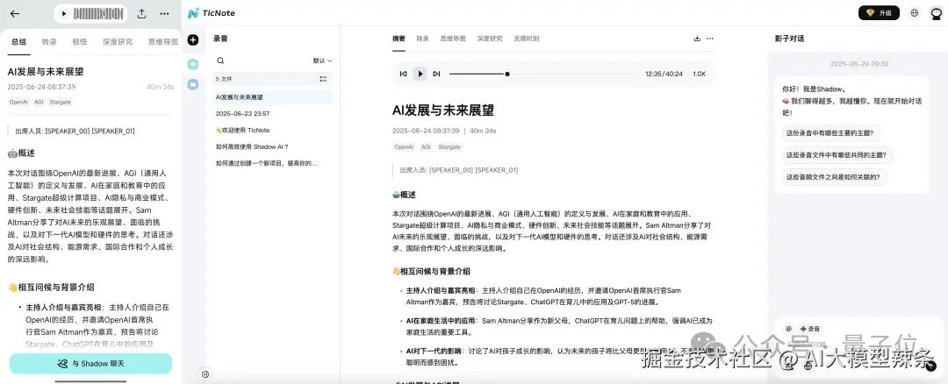The image size is (948, 384).
Task: Toggle the file list view mode icon
Action: pyautogui.click(x=323, y=79)
